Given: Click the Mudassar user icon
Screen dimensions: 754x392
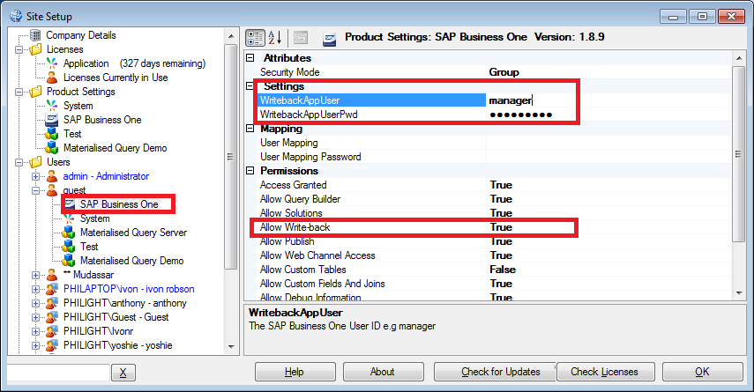Looking at the screenshot, I should (x=52, y=275).
